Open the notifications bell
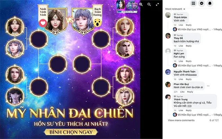 coord(210,3)
